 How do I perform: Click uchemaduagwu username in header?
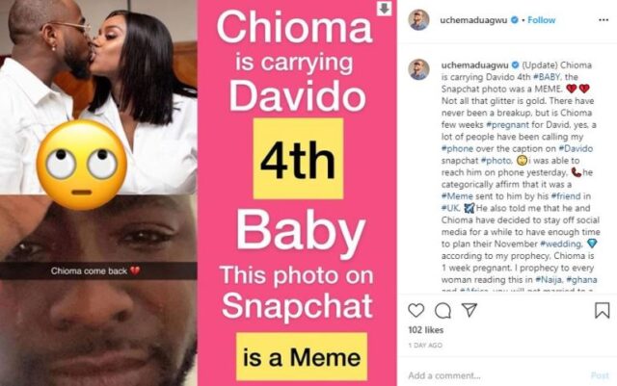[x=473, y=20]
